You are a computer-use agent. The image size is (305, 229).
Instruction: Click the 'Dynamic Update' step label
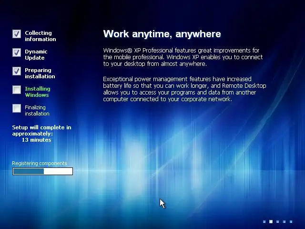pyautogui.click(x=36, y=55)
